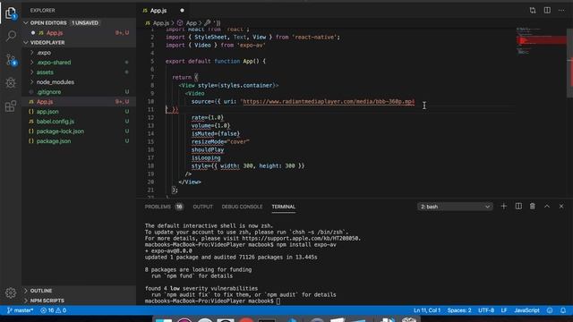Image resolution: width=573 pixels, height=322 pixels.
Task: Change indentation via Spaces: 2
Action: (x=459, y=310)
